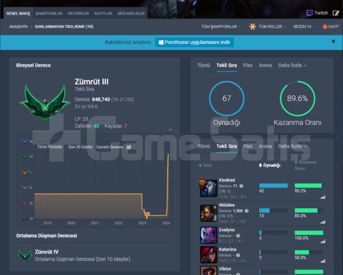This screenshot has height=275, width=343.
Task: Expand Daha fazla in the stats panel
Action: click(x=292, y=65)
